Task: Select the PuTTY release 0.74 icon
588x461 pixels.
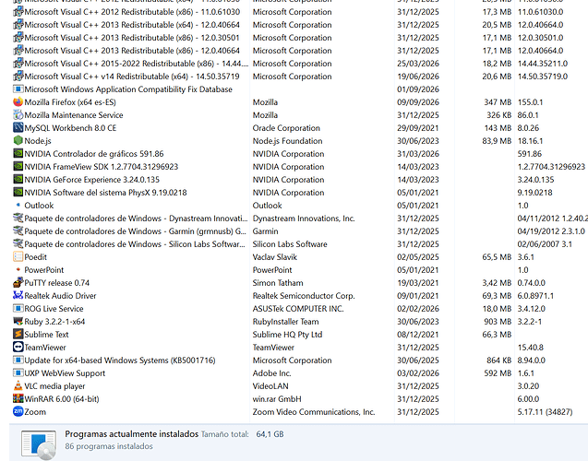Action: coord(18,283)
